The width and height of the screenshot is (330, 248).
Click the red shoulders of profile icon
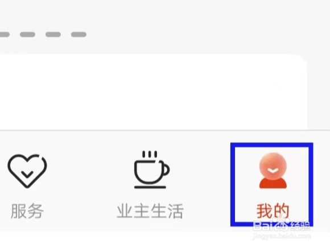273,183
